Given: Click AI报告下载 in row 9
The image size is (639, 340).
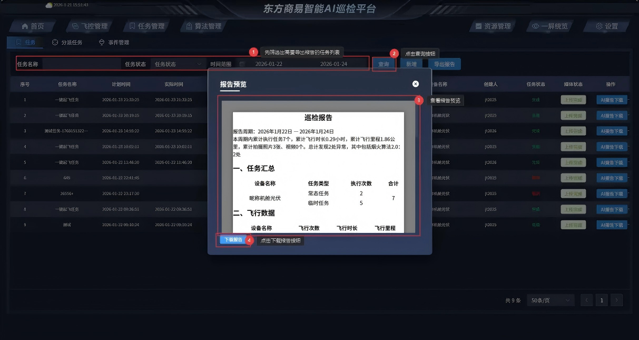Looking at the screenshot, I should tap(612, 225).
